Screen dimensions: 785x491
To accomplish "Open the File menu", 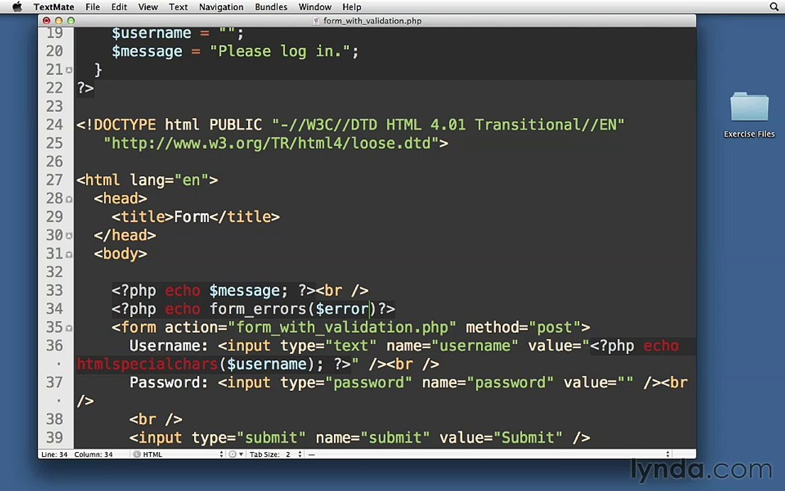I will pos(93,7).
